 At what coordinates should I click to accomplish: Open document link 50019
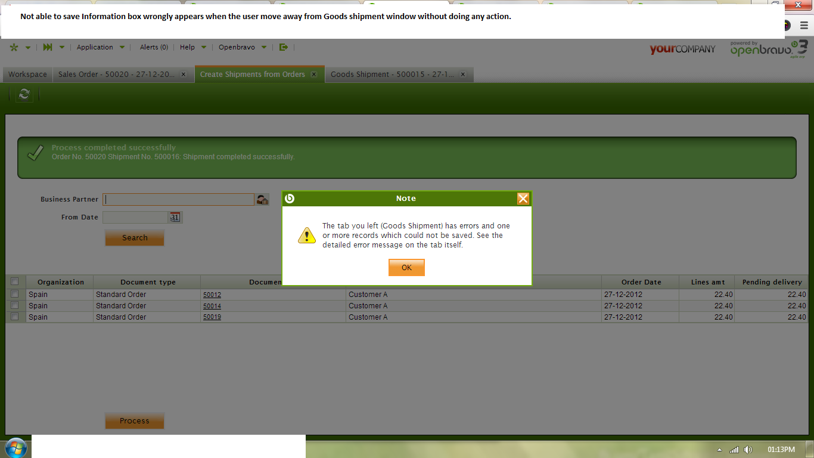tap(212, 317)
